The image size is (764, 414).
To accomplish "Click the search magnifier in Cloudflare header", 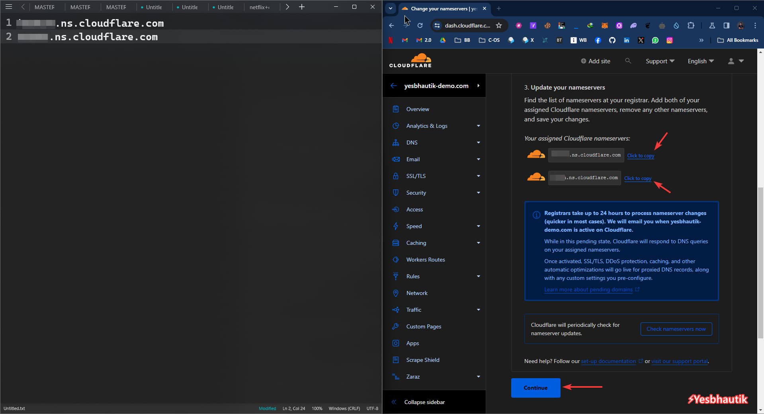I will 628,61.
